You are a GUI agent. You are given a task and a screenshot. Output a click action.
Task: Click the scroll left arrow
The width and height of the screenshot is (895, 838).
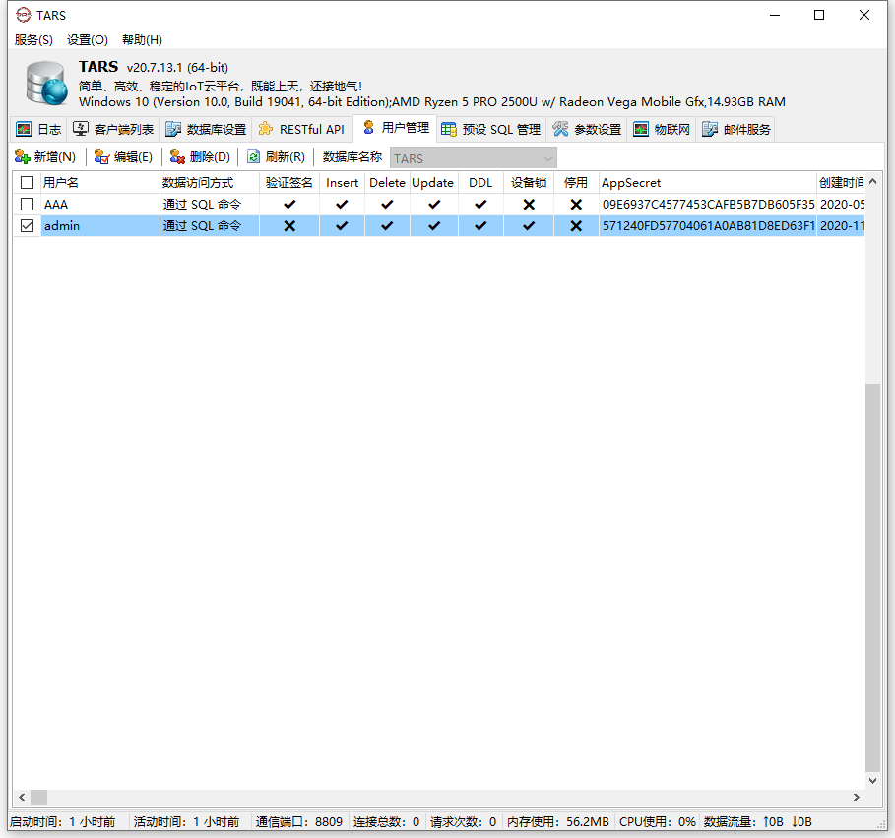[22, 797]
